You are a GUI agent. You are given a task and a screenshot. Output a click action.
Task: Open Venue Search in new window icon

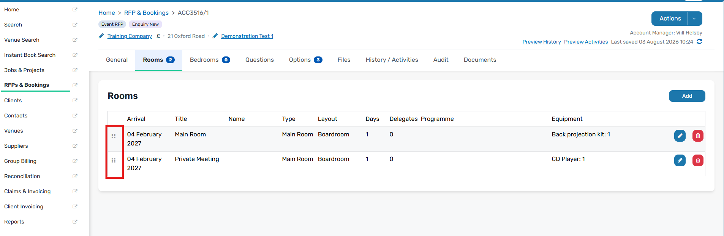click(75, 40)
